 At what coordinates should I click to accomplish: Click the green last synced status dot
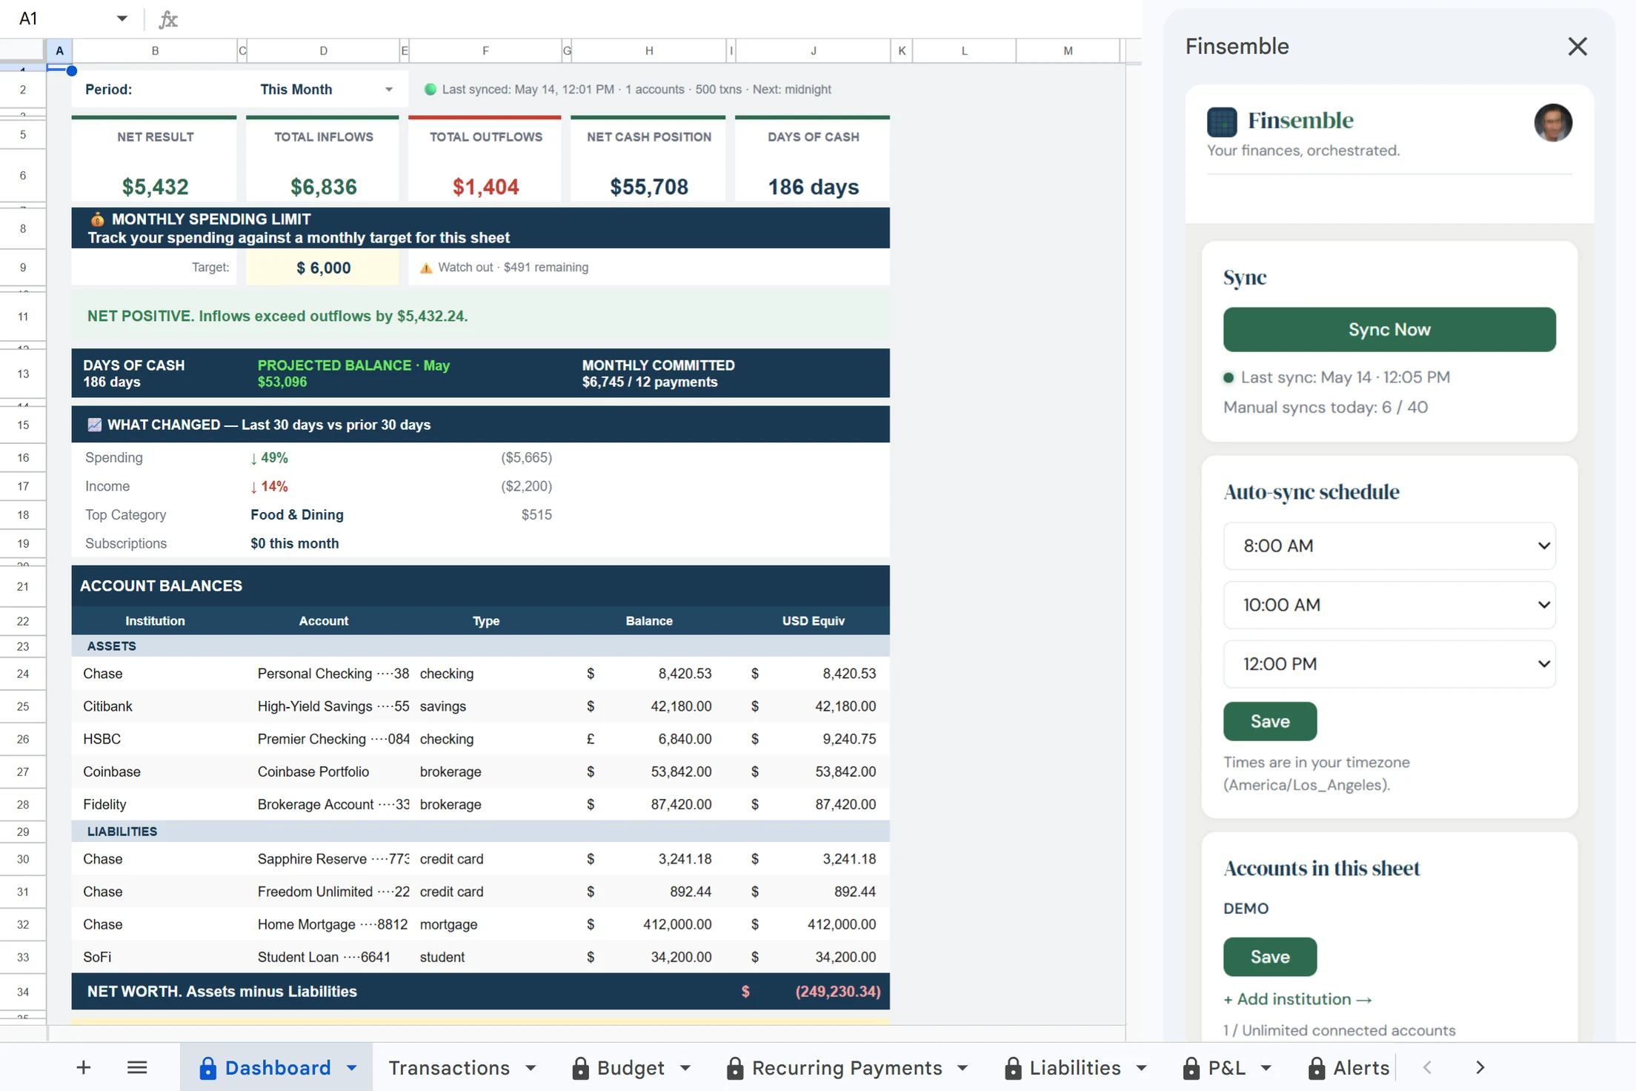click(x=430, y=90)
